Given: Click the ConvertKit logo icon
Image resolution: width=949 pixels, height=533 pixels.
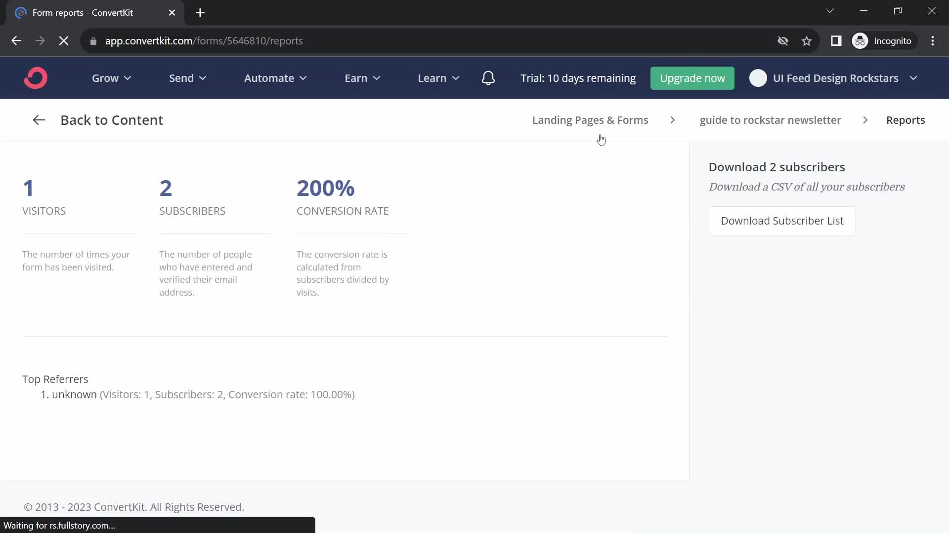Looking at the screenshot, I should click(36, 78).
